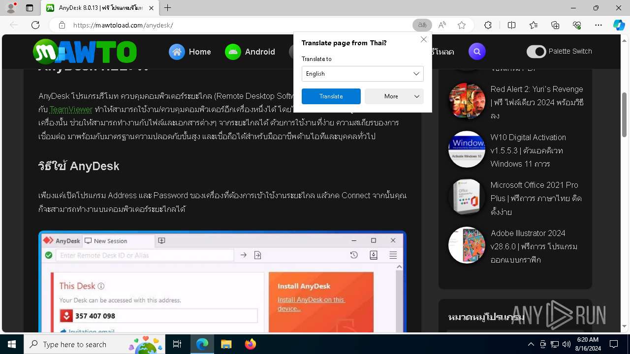Click the blue Translate button

tap(331, 96)
